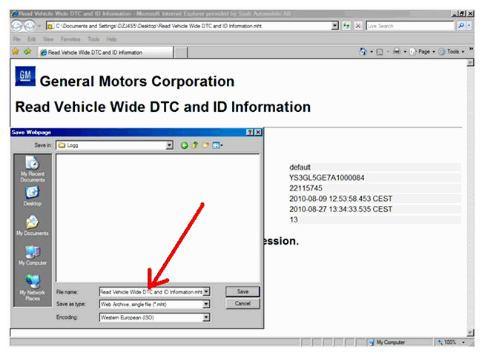Viewport: 482px width, 355px height.
Task: Click the timestamp 2010-08-09 12:53:58.453 CEST
Action: [x=340, y=199]
